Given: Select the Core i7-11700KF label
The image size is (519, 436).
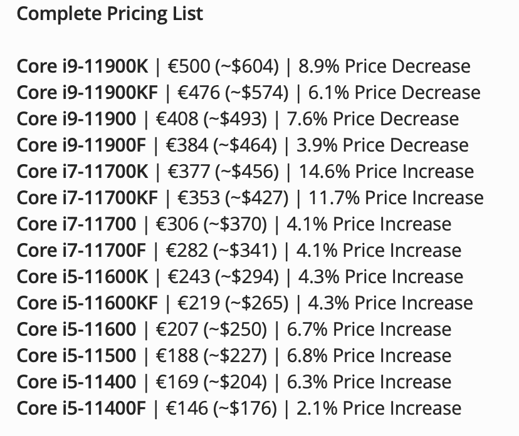Looking at the screenshot, I should point(87,197).
